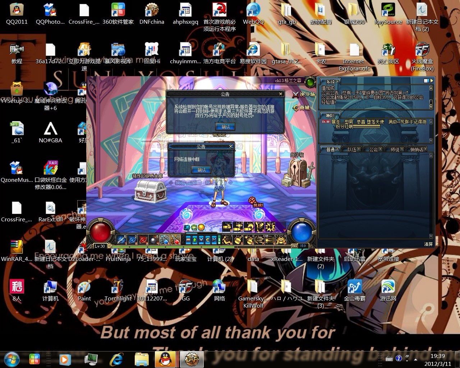
Task: Switch to the 公会 chat tab
Action: pyautogui.click(x=373, y=149)
